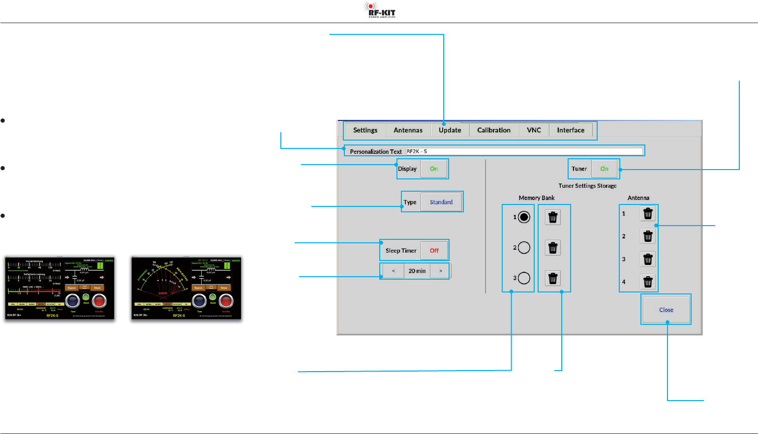Select Memory Bank 2 radio button
758x434 pixels.
524,248
